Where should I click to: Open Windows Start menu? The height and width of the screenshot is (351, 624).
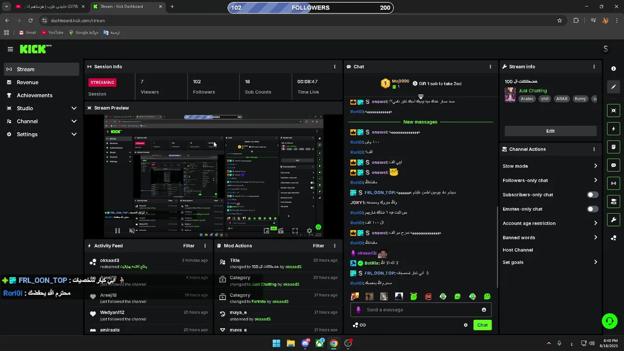click(x=276, y=343)
